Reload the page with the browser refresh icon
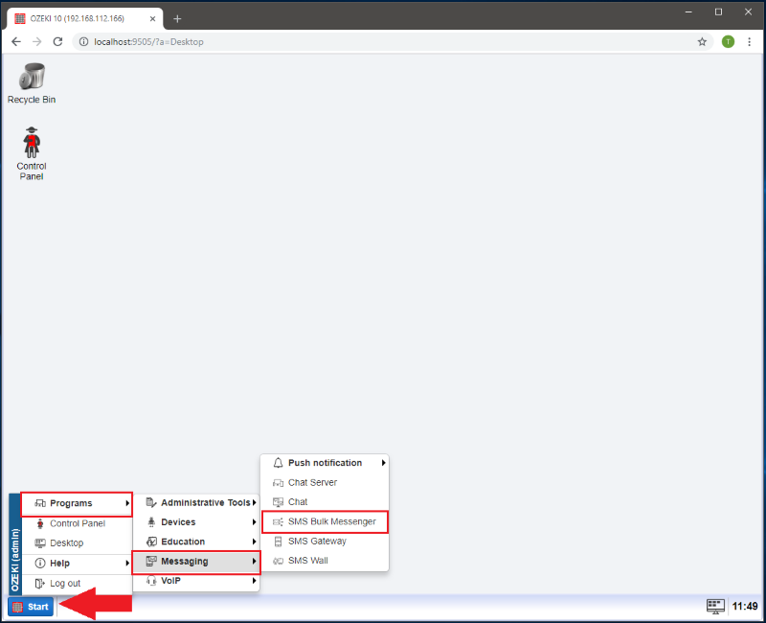 coord(57,42)
